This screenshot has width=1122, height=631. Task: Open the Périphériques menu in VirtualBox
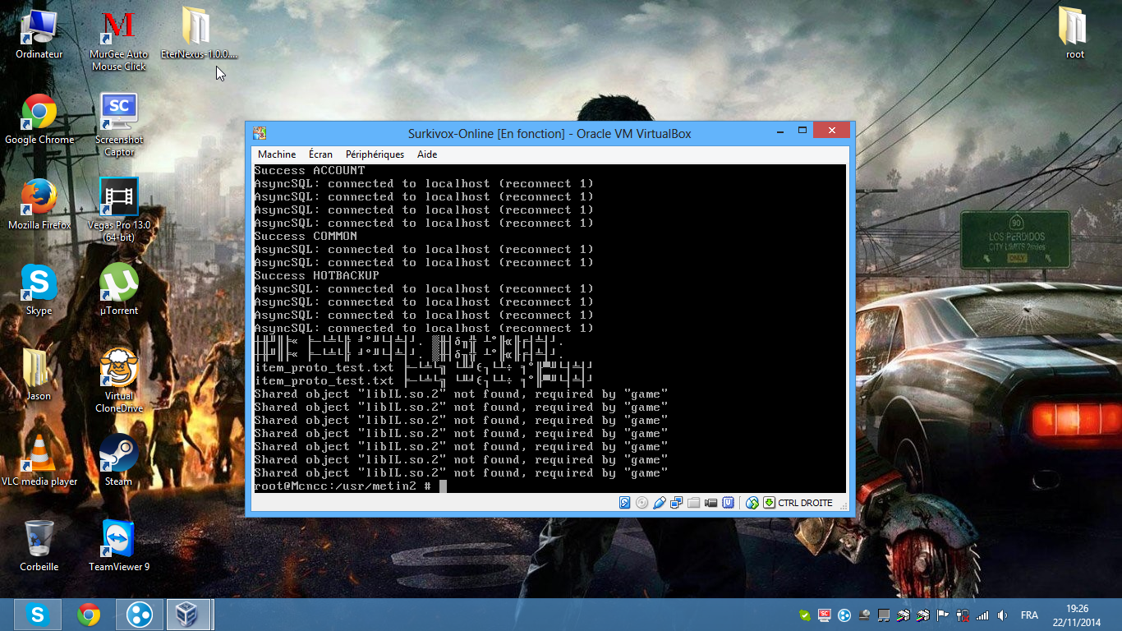click(375, 154)
